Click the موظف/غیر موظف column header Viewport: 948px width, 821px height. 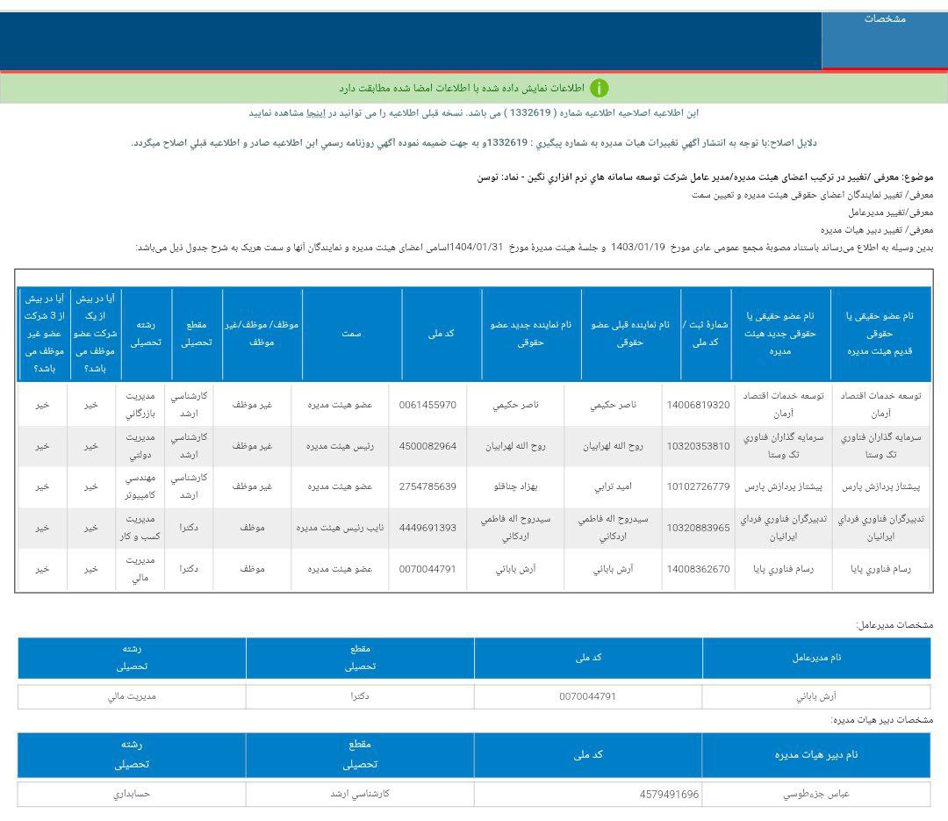[x=262, y=334]
